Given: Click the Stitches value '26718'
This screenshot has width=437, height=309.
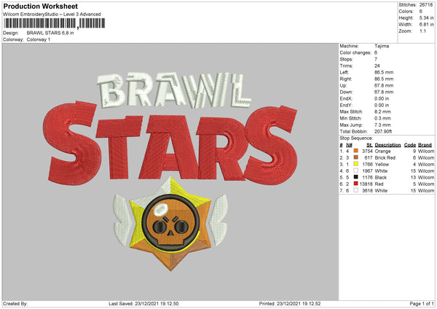Looking at the screenshot, I should tap(426, 5).
